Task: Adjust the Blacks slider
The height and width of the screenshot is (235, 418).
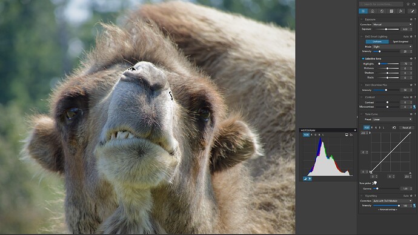Action: (387, 78)
